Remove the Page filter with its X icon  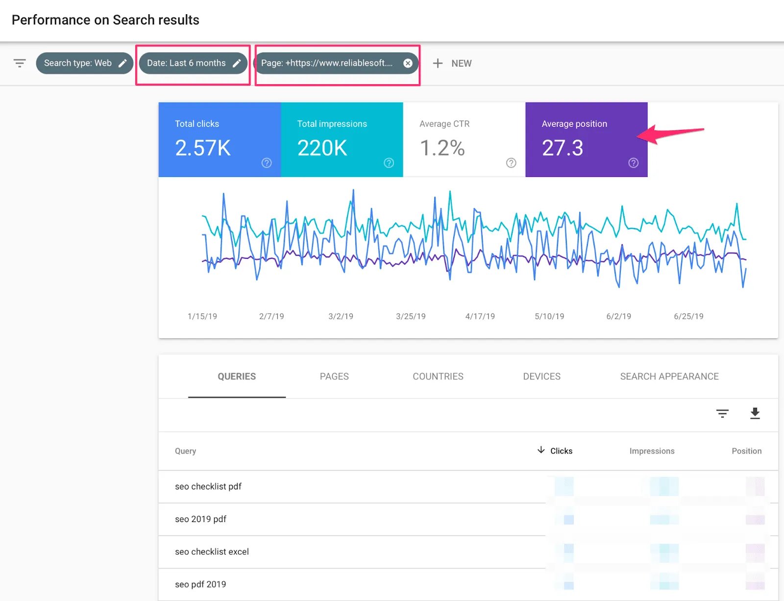click(408, 63)
